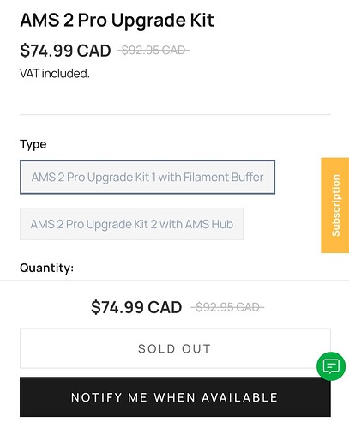Click the AMS 2 Pro Upgrade Kit title
The height and width of the screenshot is (429, 349).
(117, 21)
